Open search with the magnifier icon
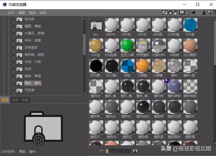This screenshot has width=216, height=156. [x=210, y=13]
